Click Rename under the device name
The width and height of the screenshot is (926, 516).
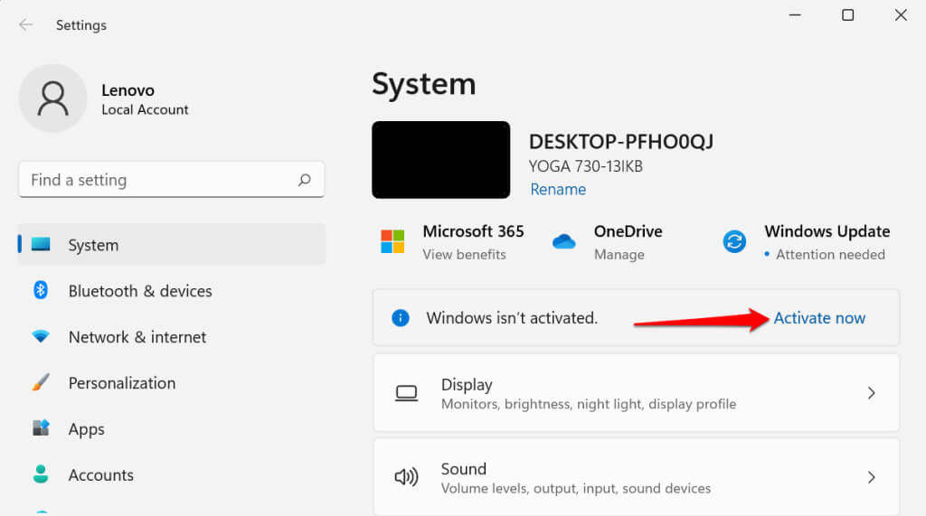point(557,190)
